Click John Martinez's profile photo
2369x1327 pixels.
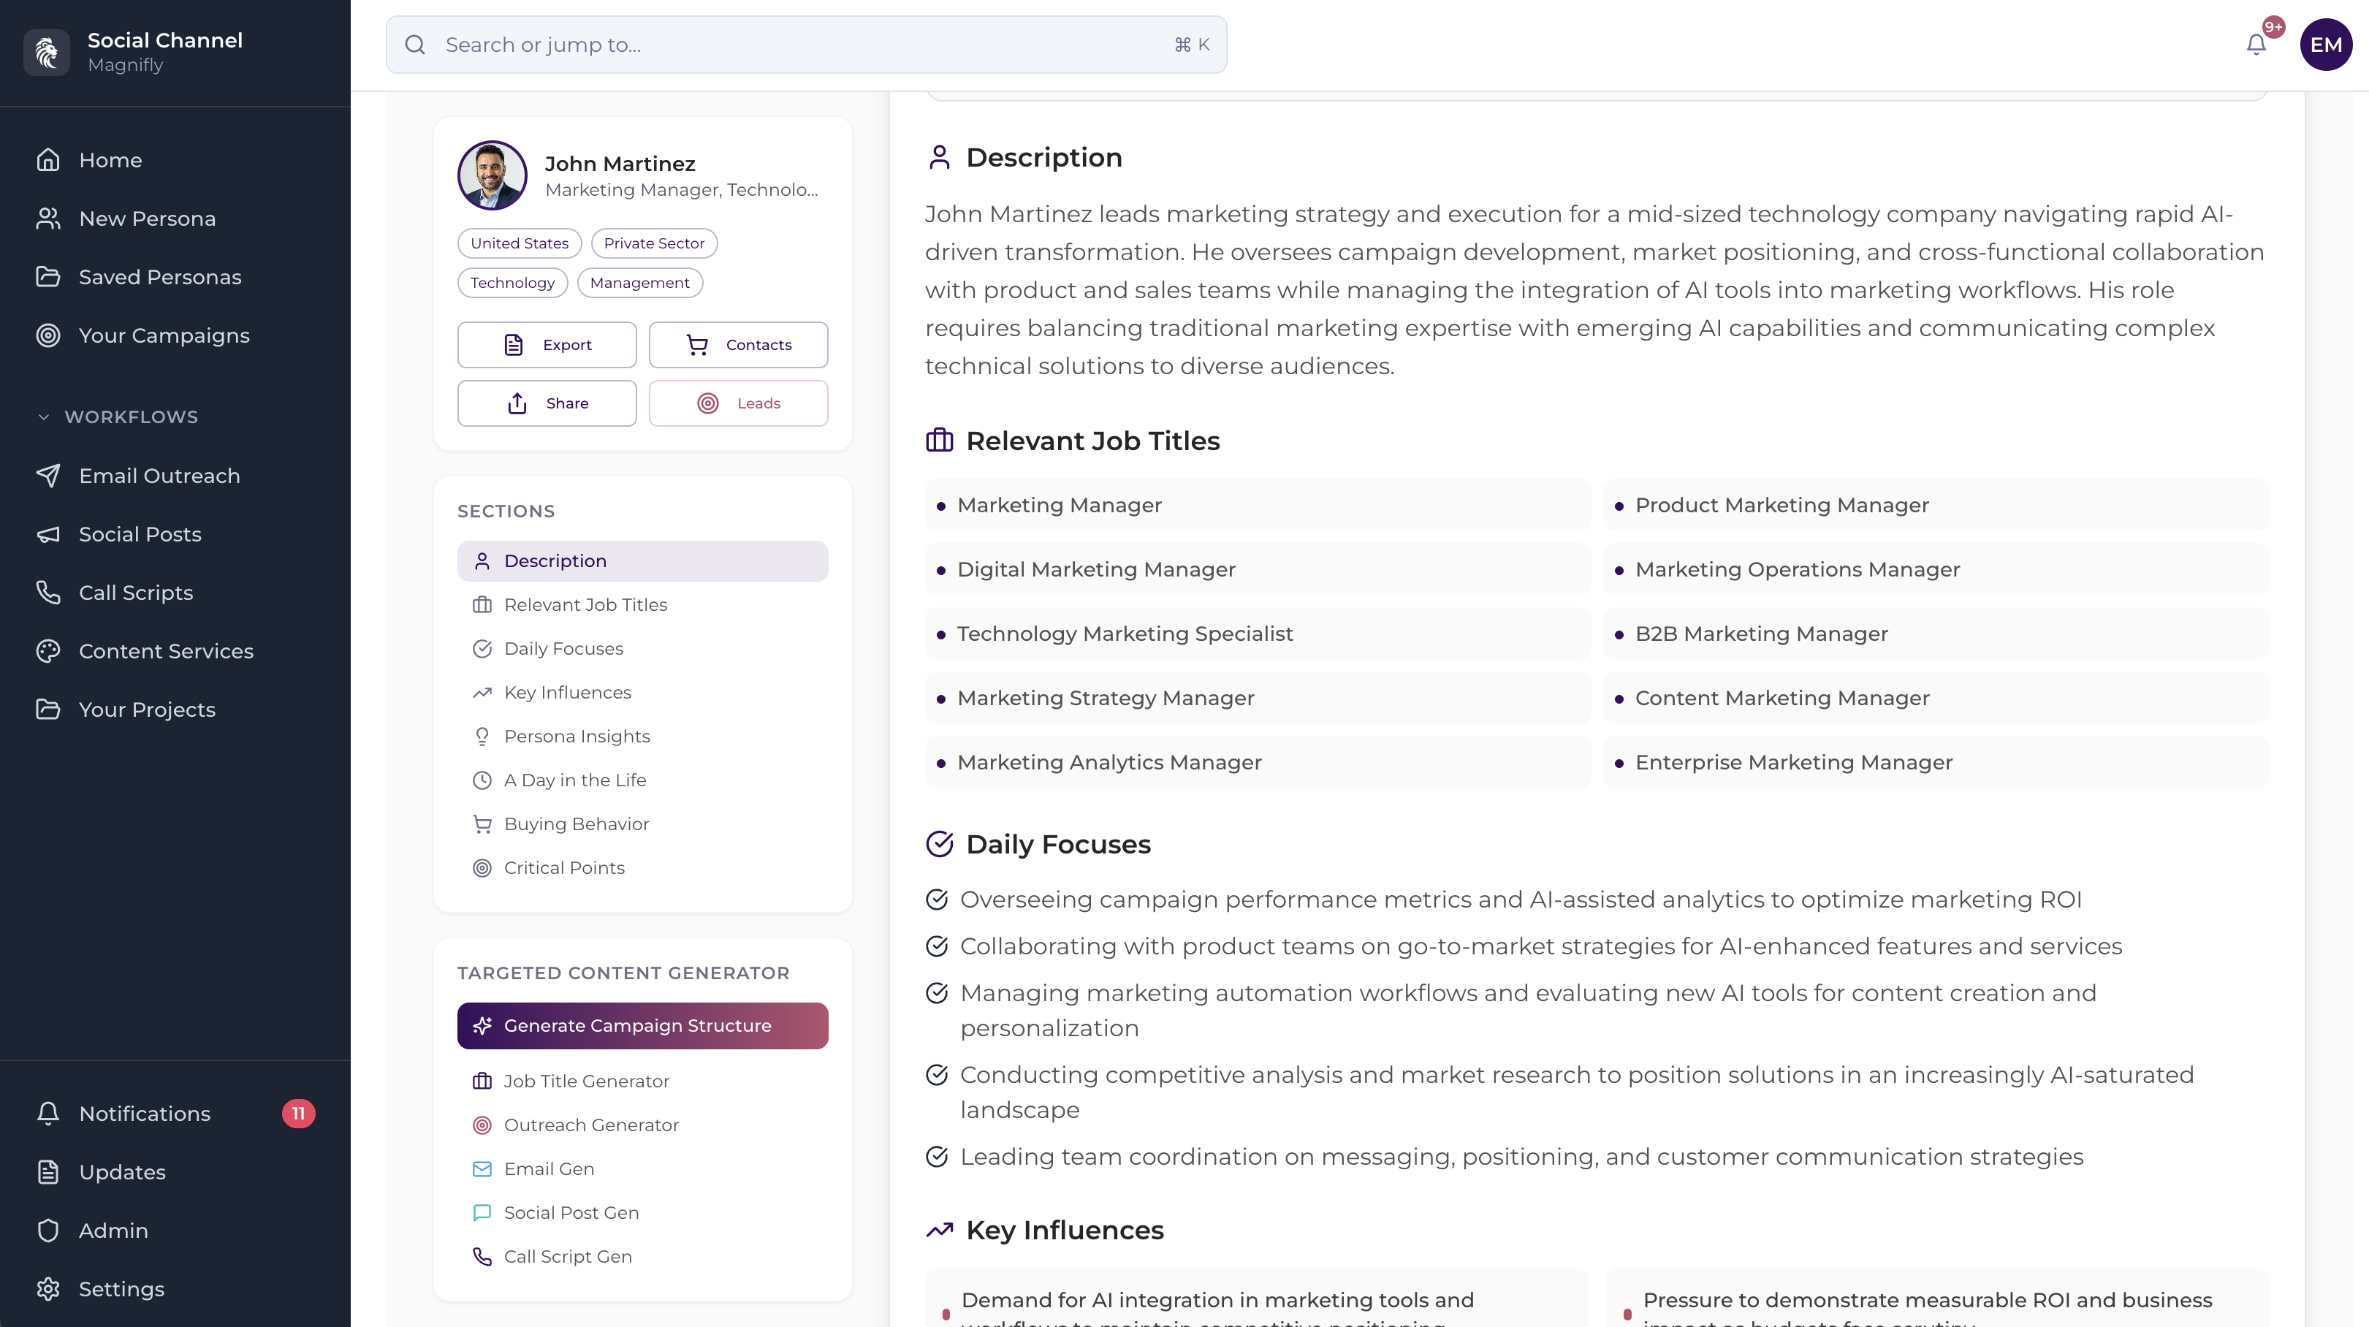tap(492, 175)
